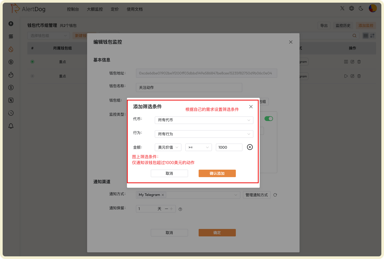Click the 导出 export button
The width and height of the screenshot is (384, 259).
(324, 25)
